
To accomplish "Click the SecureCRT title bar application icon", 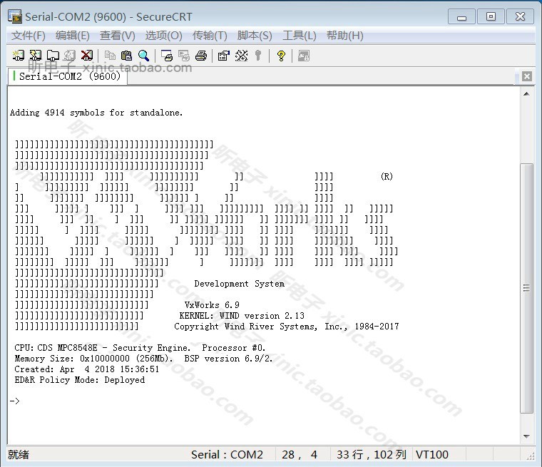I will pyautogui.click(x=15, y=16).
